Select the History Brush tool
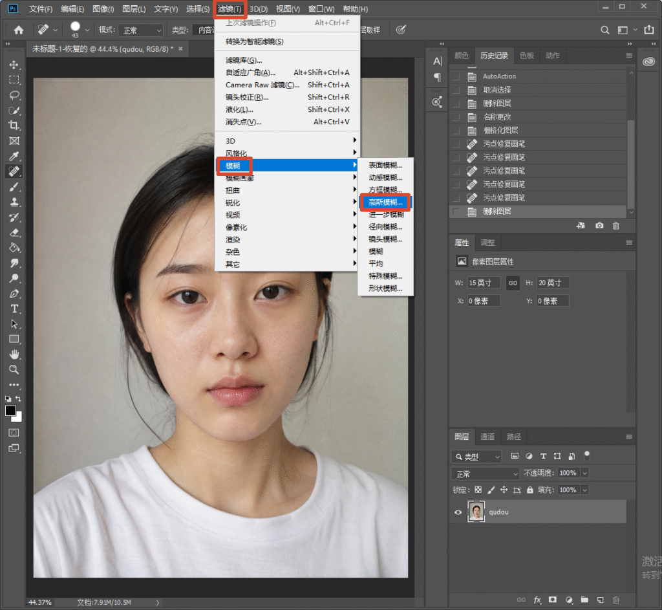The width and height of the screenshot is (662, 610). click(14, 217)
